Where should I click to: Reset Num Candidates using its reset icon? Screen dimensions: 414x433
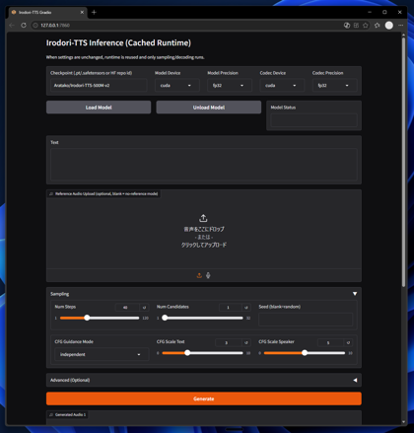pos(246,308)
